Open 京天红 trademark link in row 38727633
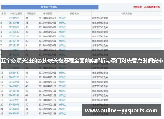164x119 pixels. click(62, 32)
